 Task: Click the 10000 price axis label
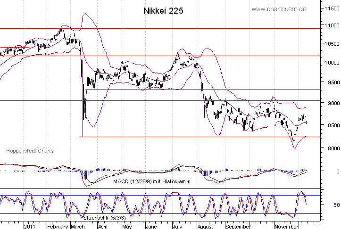tap(332, 63)
